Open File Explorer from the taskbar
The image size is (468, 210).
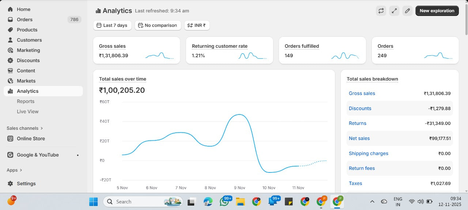[x=240, y=202]
